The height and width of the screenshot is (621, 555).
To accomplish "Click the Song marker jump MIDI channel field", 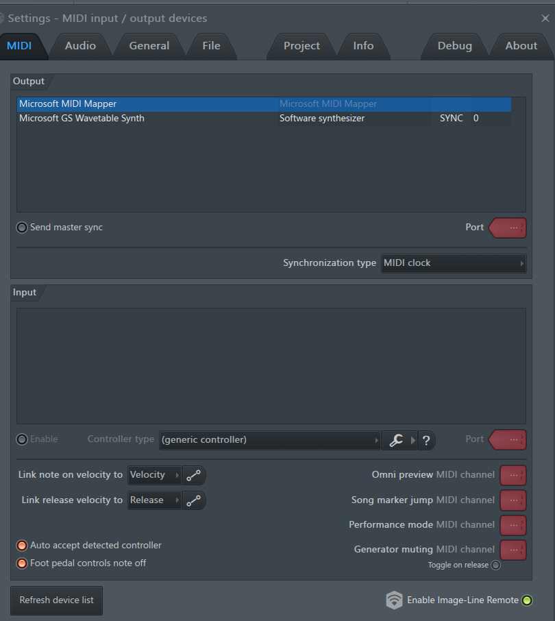I will click(x=513, y=500).
